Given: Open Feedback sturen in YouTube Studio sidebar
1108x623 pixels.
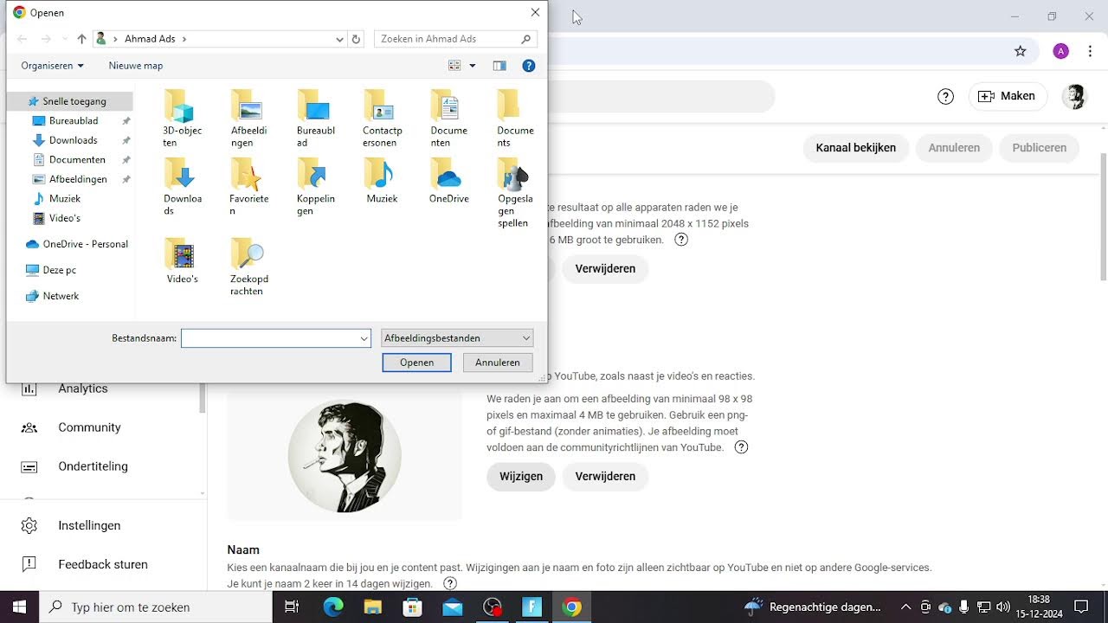Looking at the screenshot, I should point(103,564).
